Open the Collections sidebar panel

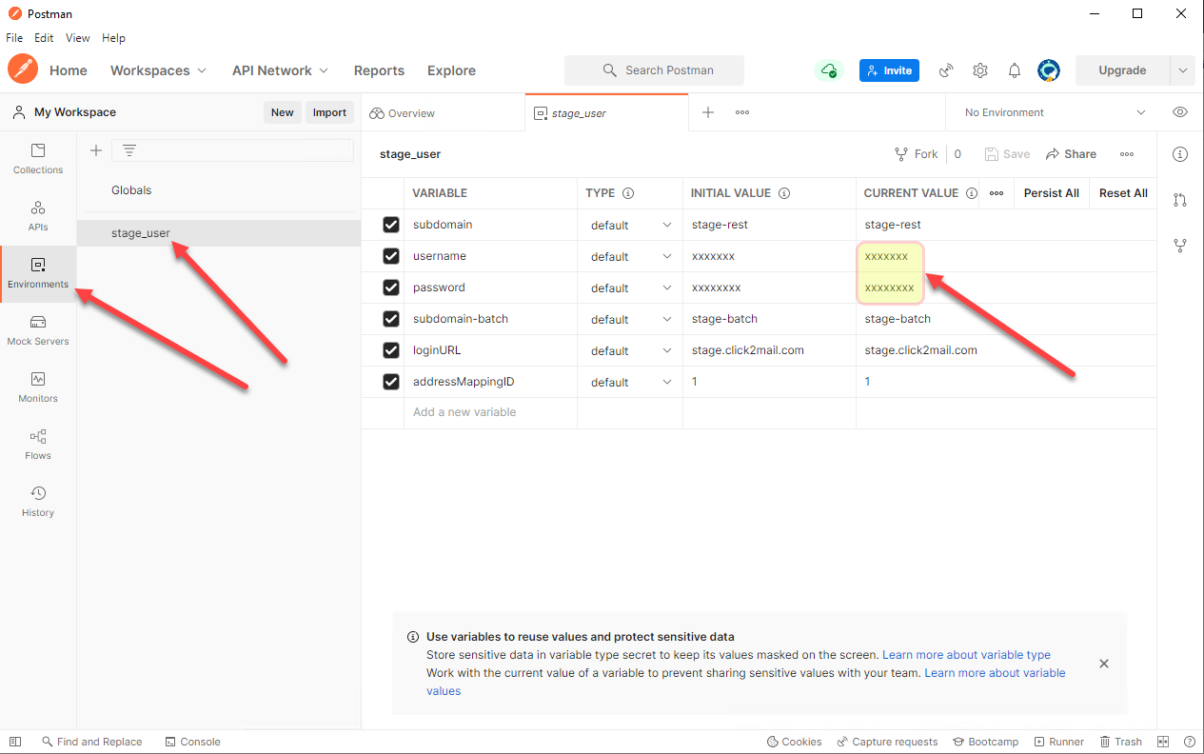coord(38,159)
